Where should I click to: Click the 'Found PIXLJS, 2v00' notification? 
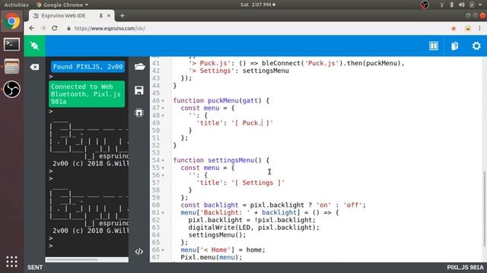[x=88, y=67]
